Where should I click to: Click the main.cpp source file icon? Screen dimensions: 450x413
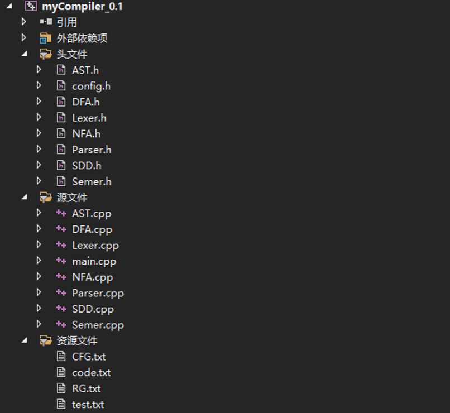[61, 261]
